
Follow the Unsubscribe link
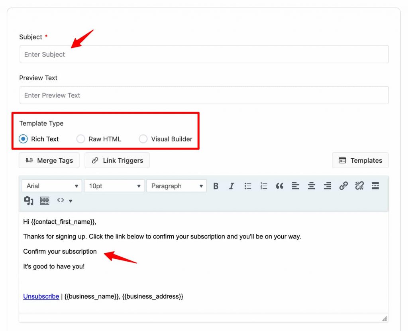(x=41, y=296)
